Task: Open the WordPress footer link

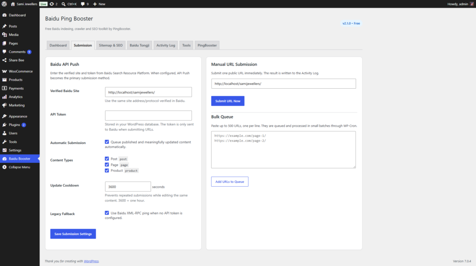Action: pyautogui.click(x=92, y=261)
